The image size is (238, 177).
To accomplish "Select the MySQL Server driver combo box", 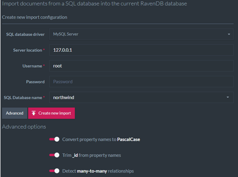I will (141, 34).
